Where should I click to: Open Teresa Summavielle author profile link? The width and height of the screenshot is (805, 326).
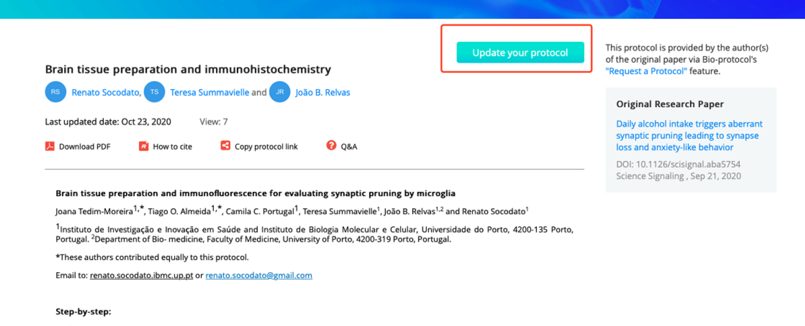point(209,93)
